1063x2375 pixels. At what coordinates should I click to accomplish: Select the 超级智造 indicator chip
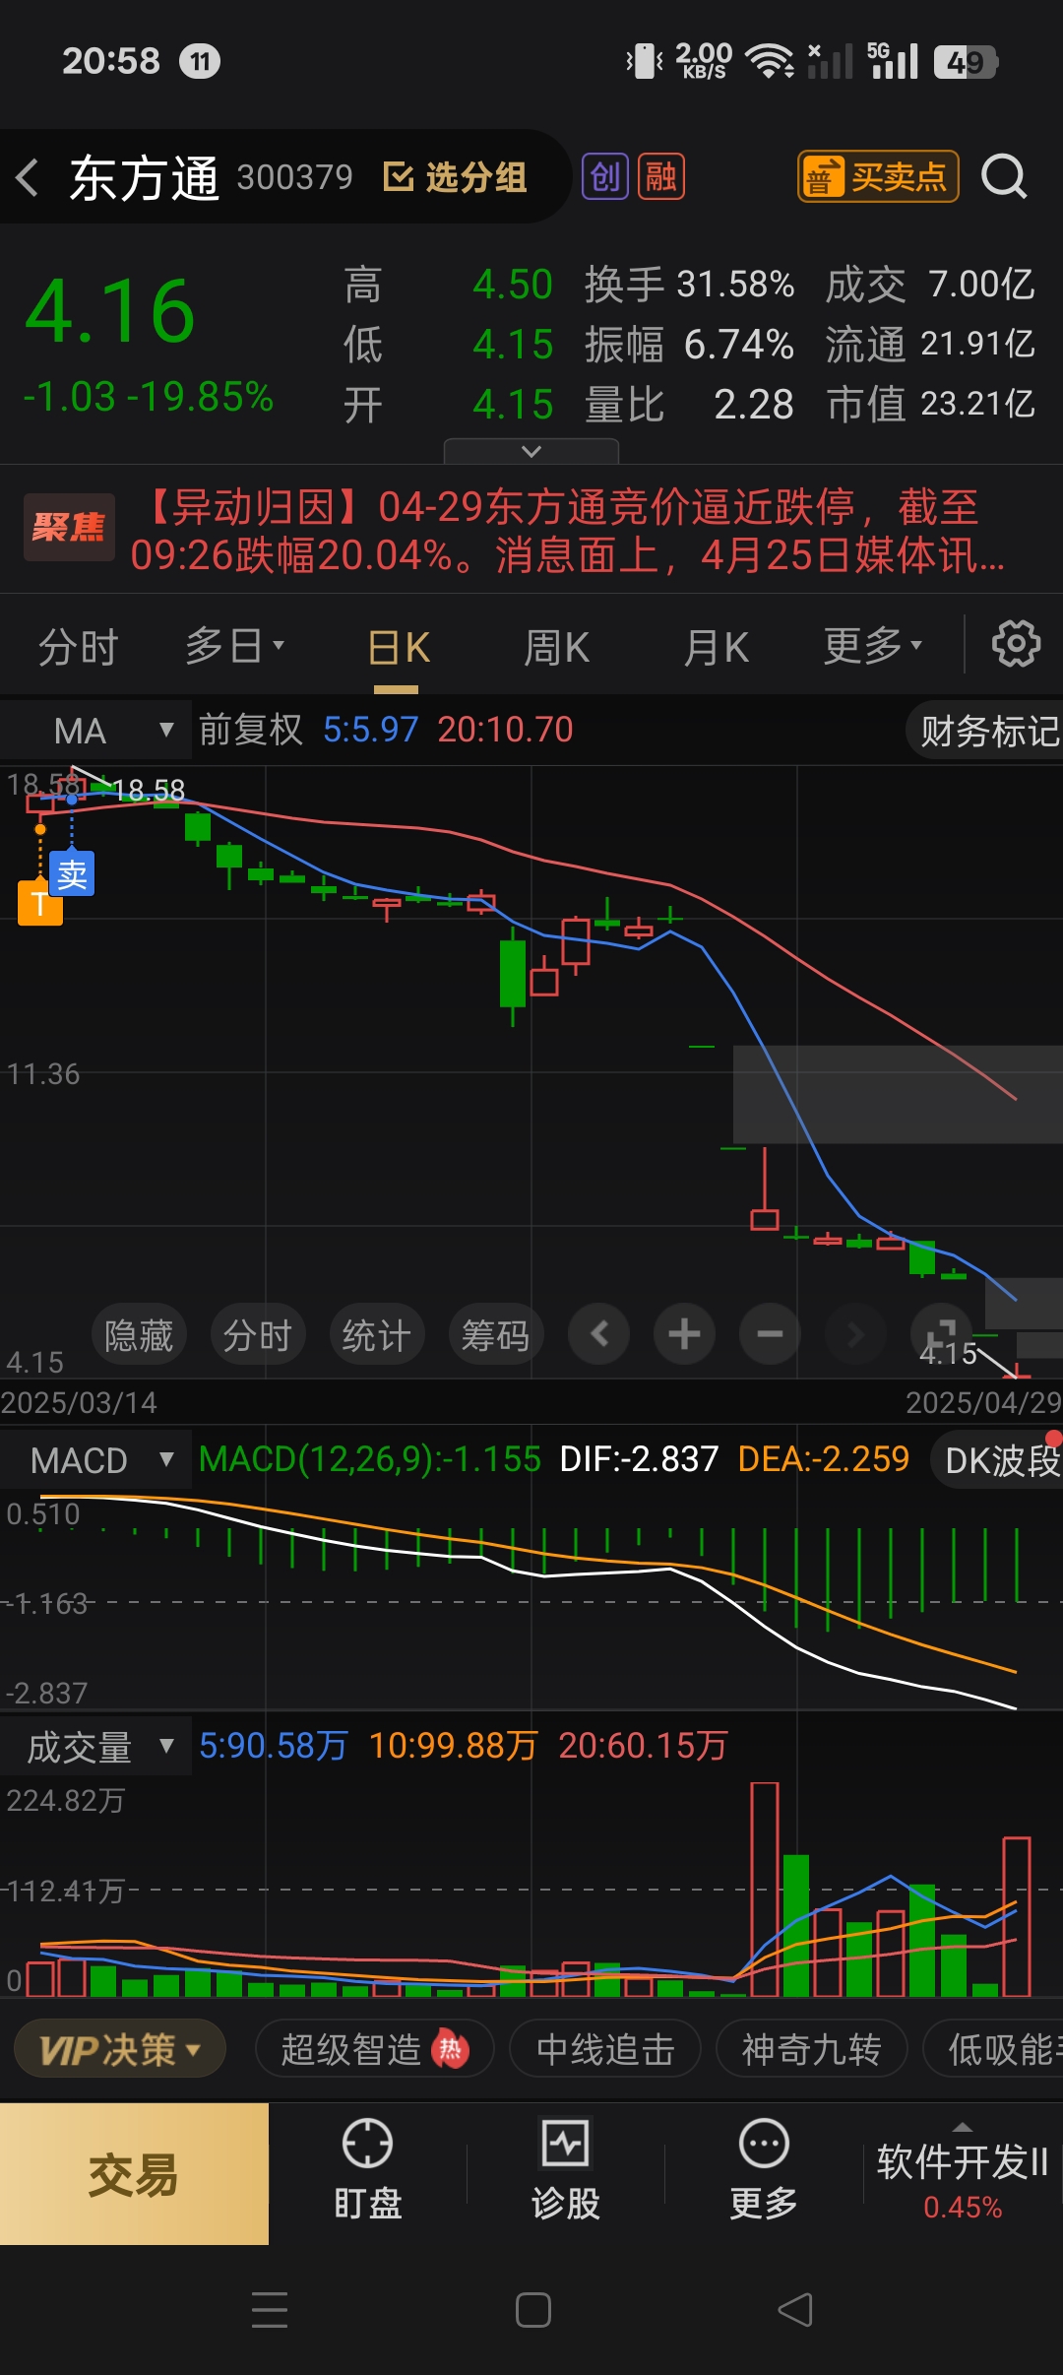click(374, 2050)
